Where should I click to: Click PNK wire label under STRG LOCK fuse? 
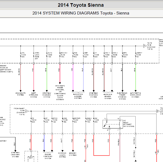tap(33, 70)
